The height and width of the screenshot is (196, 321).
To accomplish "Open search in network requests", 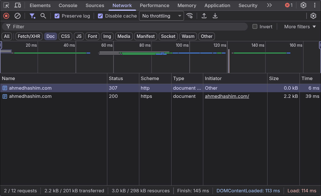I will [43, 16].
